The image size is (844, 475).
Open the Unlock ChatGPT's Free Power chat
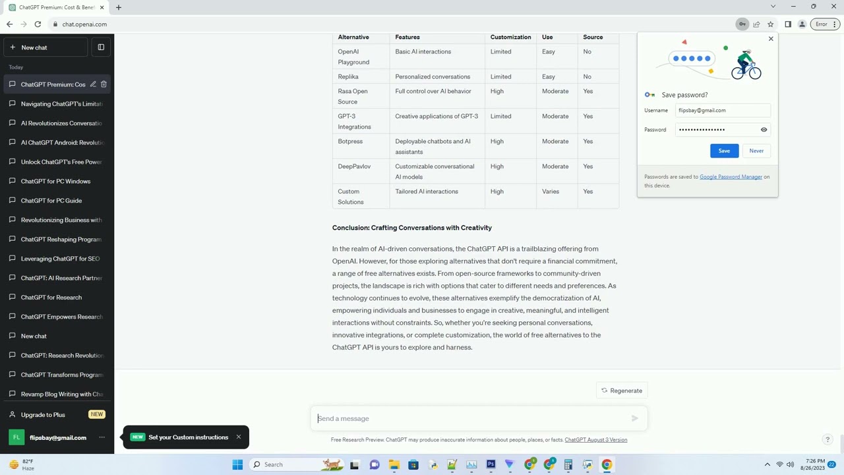click(57, 162)
